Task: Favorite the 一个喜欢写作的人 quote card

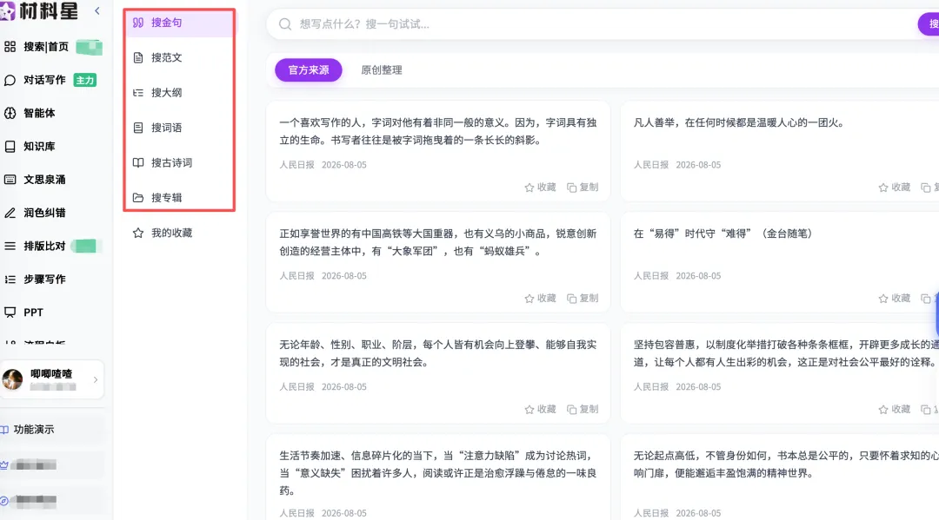Action: click(540, 188)
